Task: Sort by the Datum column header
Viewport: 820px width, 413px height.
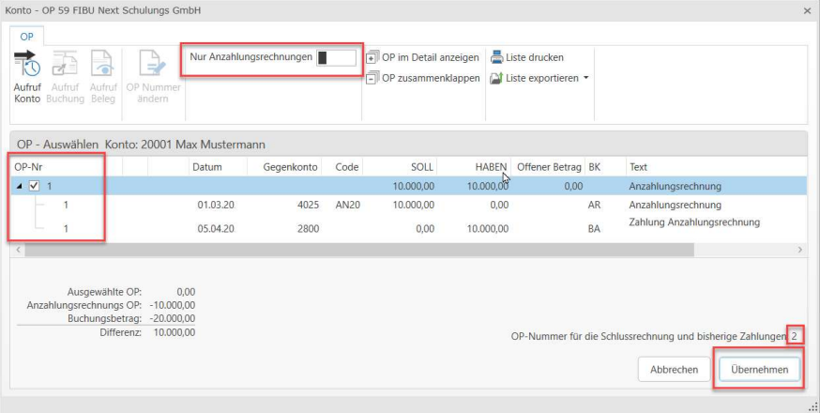Action: pyautogui.click(x=206, y=166)
